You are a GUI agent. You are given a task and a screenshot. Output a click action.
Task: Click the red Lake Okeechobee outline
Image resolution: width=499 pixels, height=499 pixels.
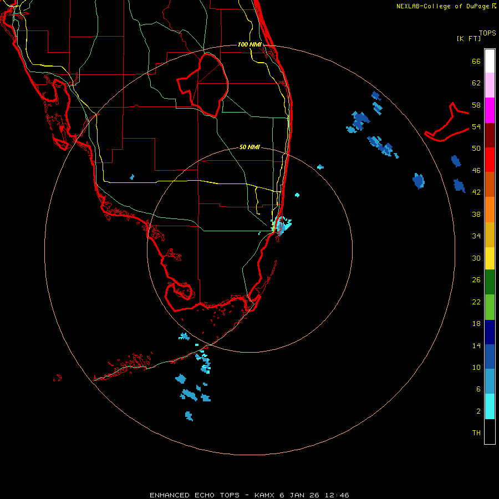pos(203,85)
